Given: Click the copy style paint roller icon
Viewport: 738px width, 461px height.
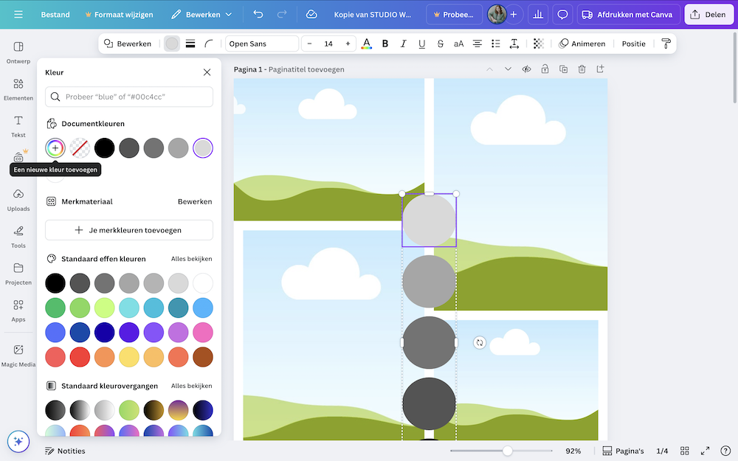Looking at the screenshot, I should click(x=666, y=44).
